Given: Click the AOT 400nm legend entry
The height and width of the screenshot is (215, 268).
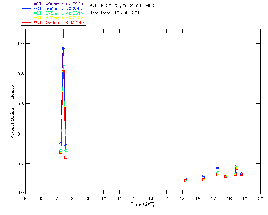Looking at the screenshot, I should coord(53,4).
